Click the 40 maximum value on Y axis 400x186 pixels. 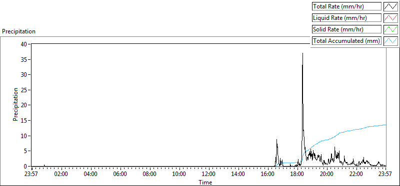pyautogui.click(x=24, y=44)
